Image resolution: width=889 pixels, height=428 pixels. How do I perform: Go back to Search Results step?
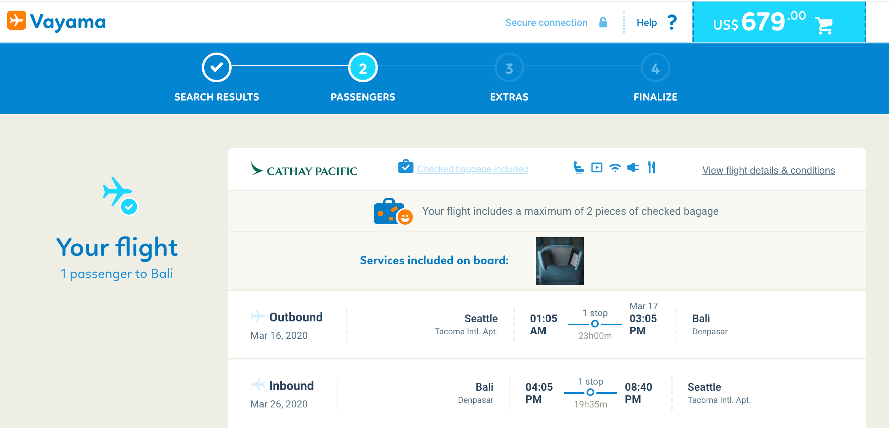(216, 68)
